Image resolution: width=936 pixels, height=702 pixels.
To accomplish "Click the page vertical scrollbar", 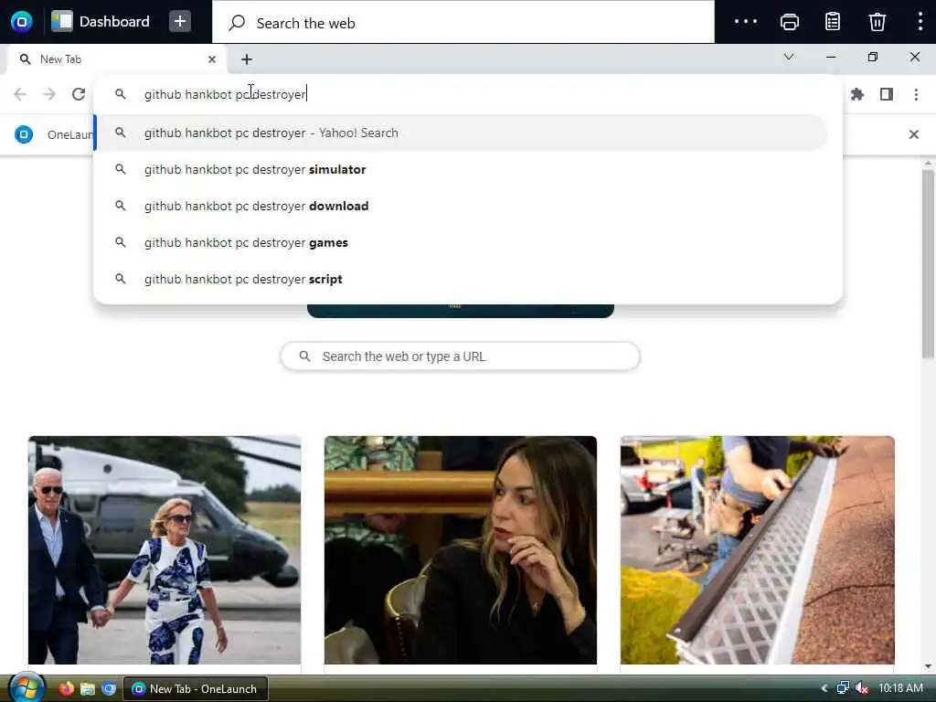I will [x=928, y=264].
